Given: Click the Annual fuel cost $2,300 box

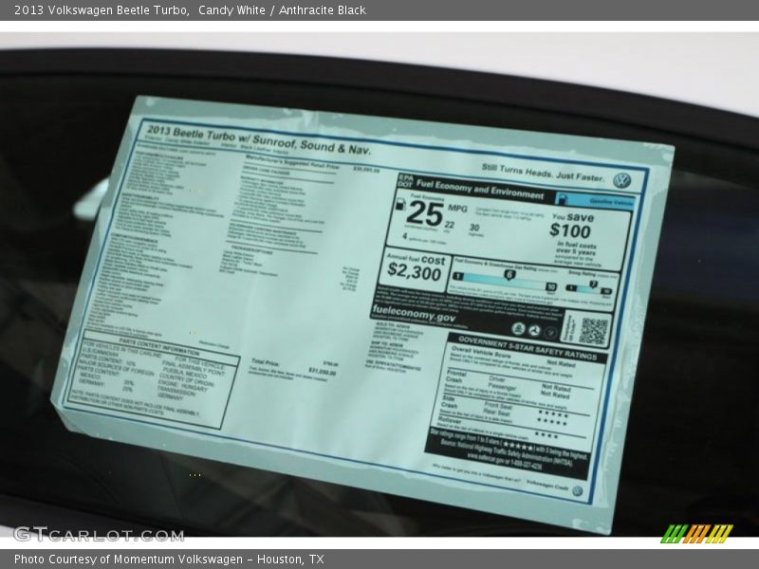Looking at the screenshot, I should tap(415, 268).
